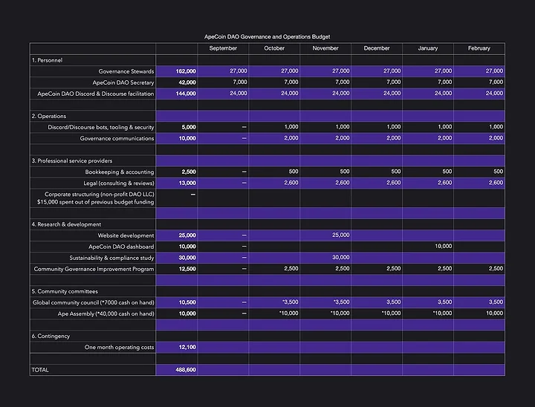The width and height of the screenshot is (535, 407).
Task: Click the ApeCoin DAO Governance and Operations Budget title
Action: click(267, 36)
